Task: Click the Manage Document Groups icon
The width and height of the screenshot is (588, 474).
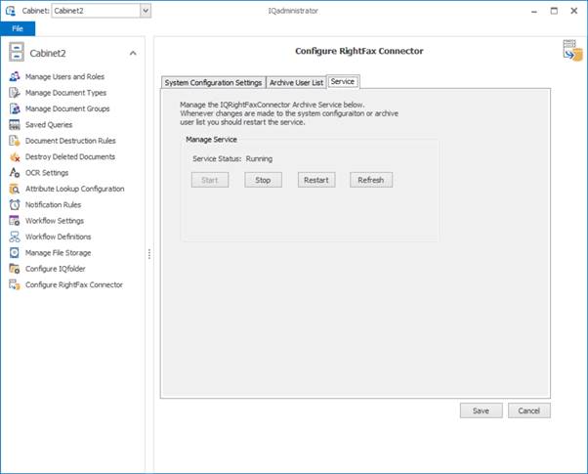Action: click(x=15, y=108)
